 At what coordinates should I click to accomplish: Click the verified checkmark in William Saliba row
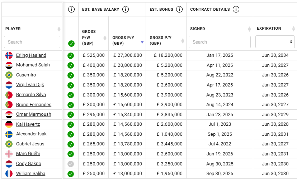click(x=71, y=174)
